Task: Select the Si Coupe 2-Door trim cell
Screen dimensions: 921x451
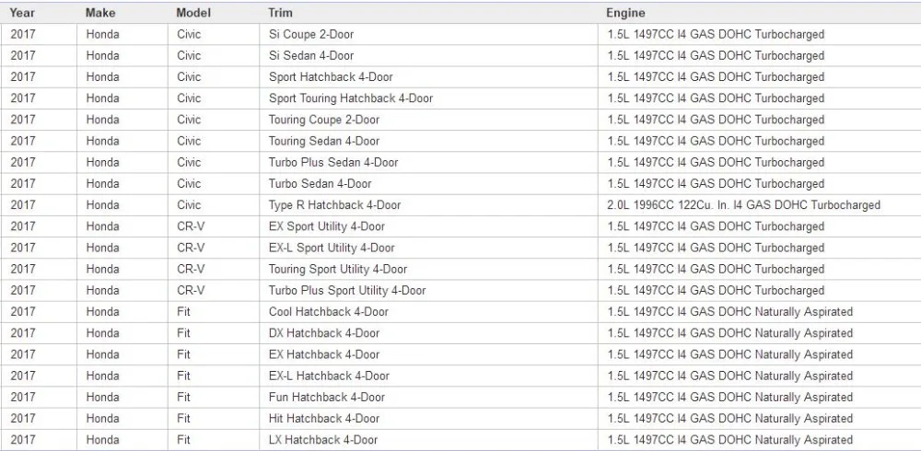Action: [429, 35]
